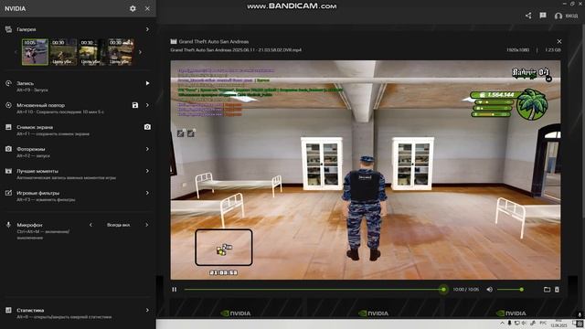Click the video preview frame
585x329 pixels.
366,170
